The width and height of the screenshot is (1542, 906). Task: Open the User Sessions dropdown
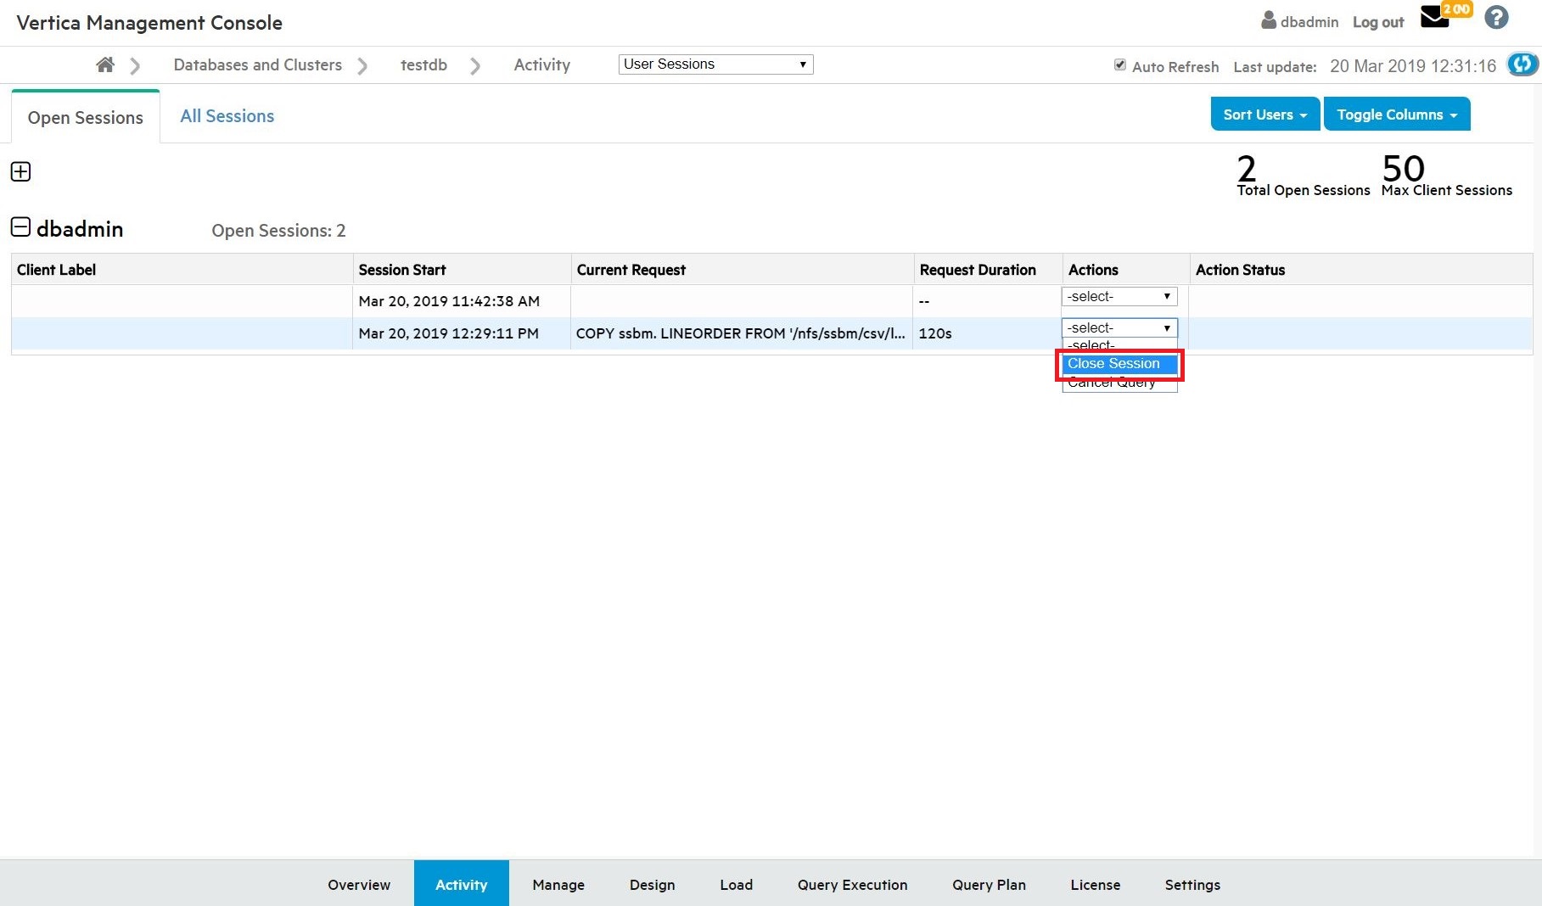(x=715, y=64)
